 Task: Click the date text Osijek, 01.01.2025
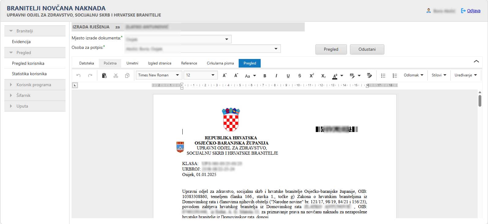point(199,174)
